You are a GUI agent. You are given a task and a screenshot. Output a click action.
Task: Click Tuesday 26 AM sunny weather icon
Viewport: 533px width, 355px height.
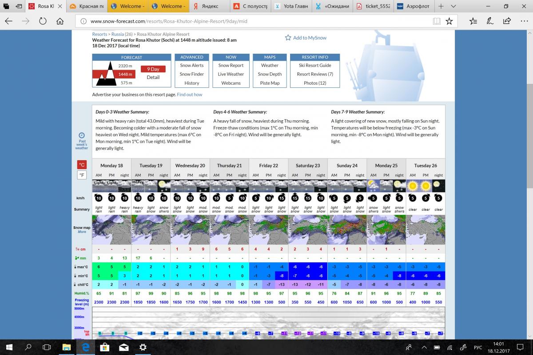[413, 185]
